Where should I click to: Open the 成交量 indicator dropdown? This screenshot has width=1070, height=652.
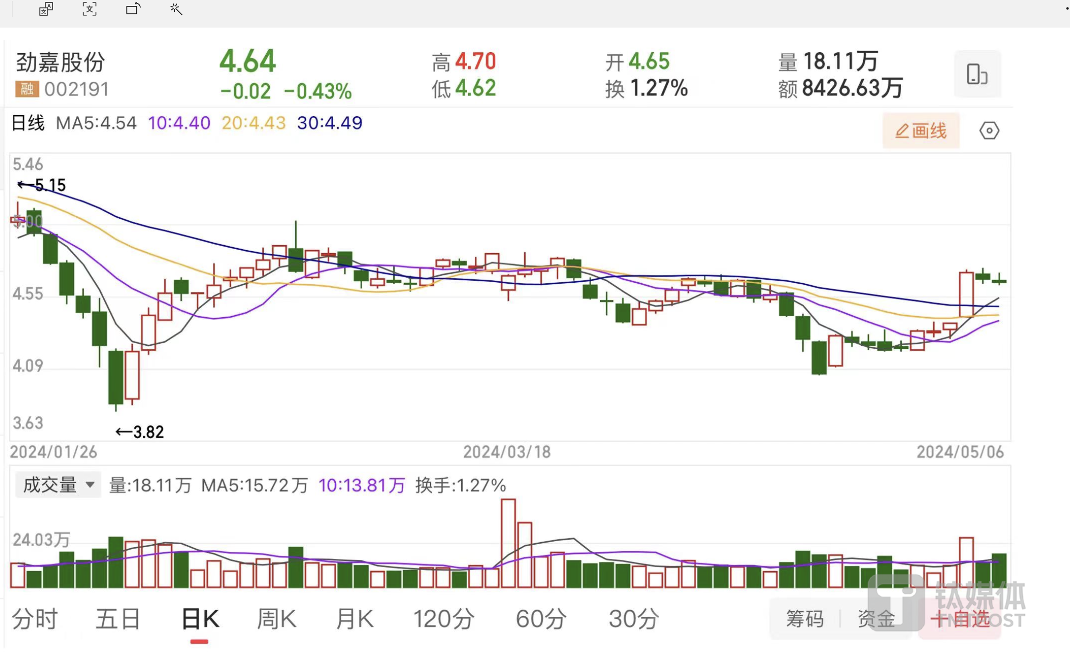tap(58, 485)
